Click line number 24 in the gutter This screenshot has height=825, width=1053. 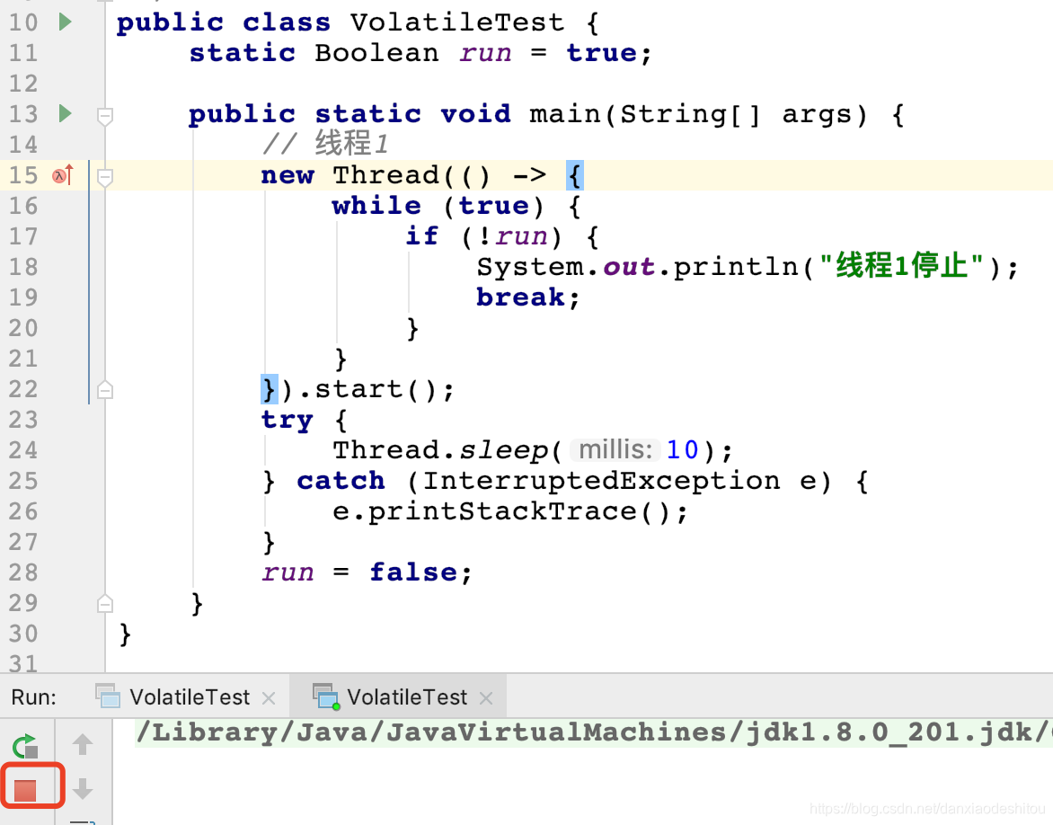coord(23,450)
